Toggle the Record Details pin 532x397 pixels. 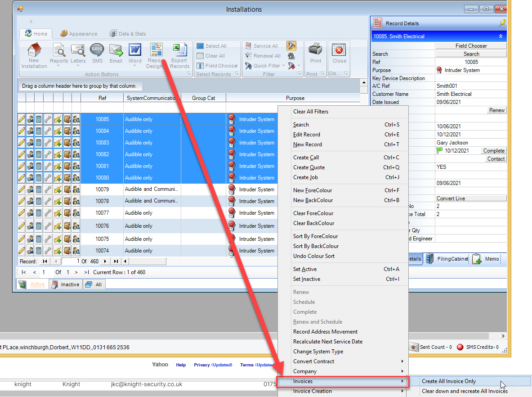[502, 23]
